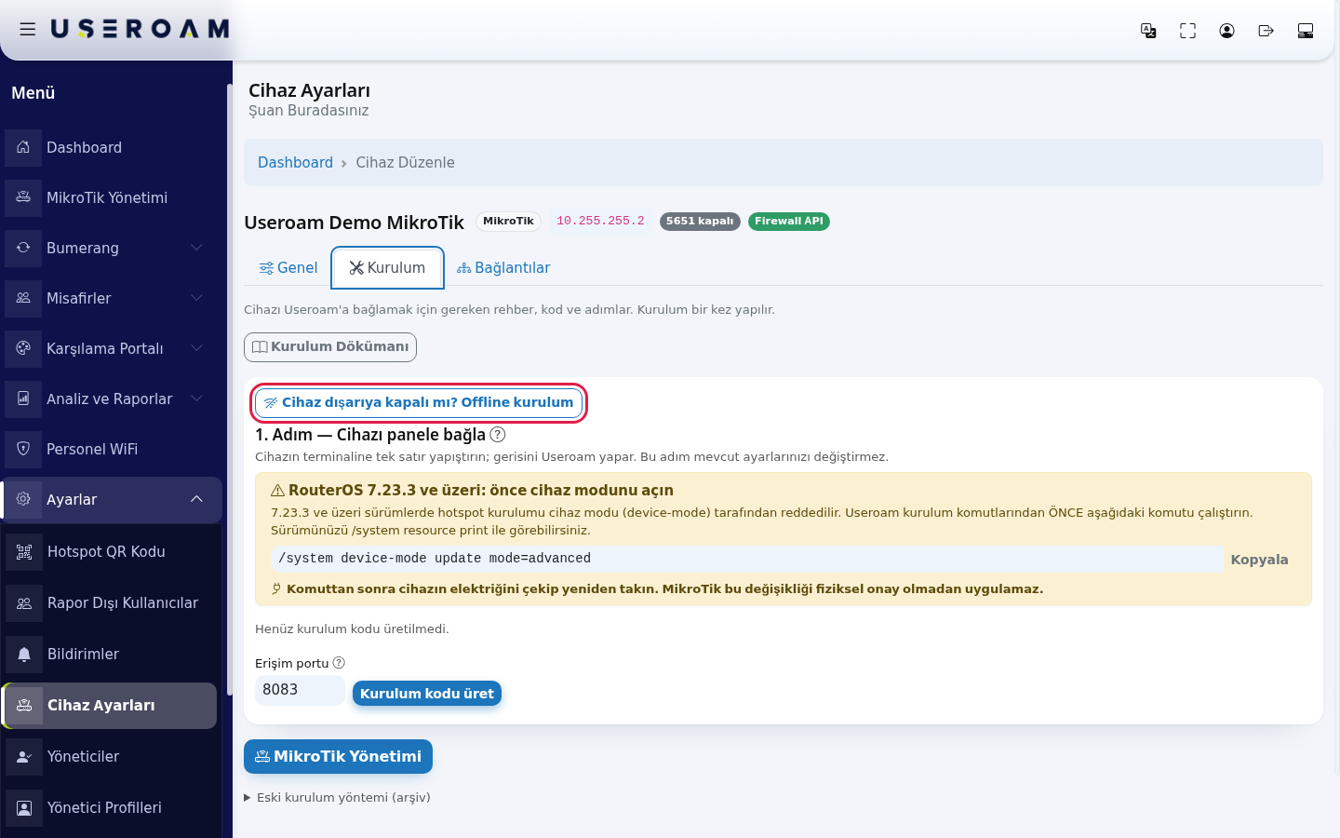Screen dimensions: 1340x838
Task: Click the Bildirimler bell icon
Action: pos(24,655)
